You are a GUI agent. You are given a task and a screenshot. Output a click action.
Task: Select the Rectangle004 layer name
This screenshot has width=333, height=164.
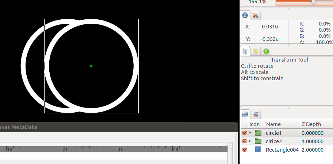[x=282, y=150]
